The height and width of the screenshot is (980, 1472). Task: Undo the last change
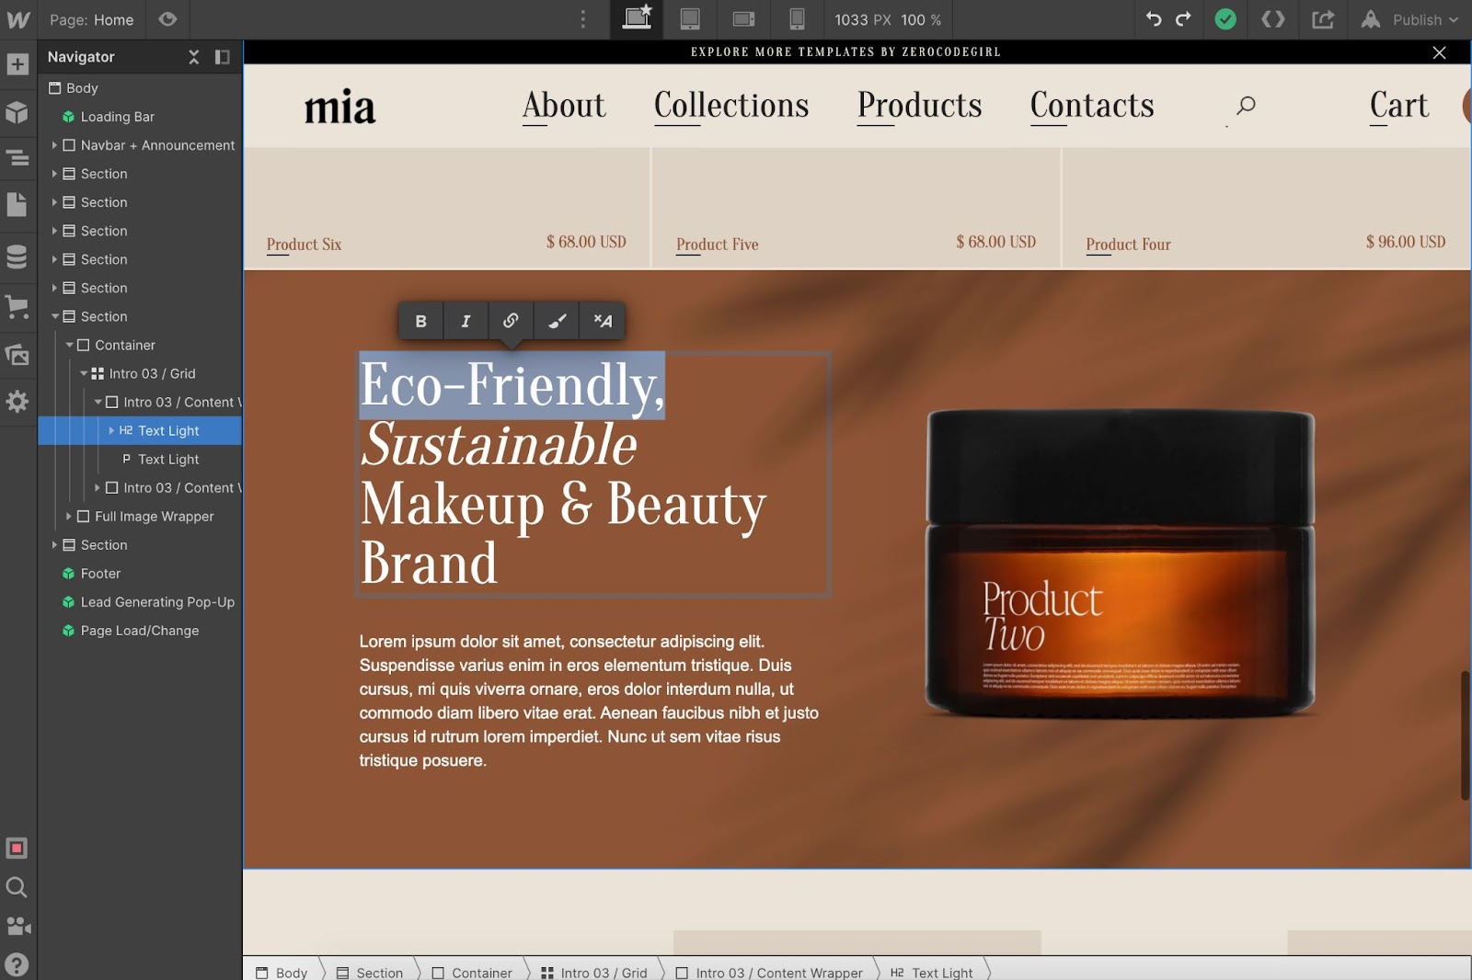click(1154, 19)
